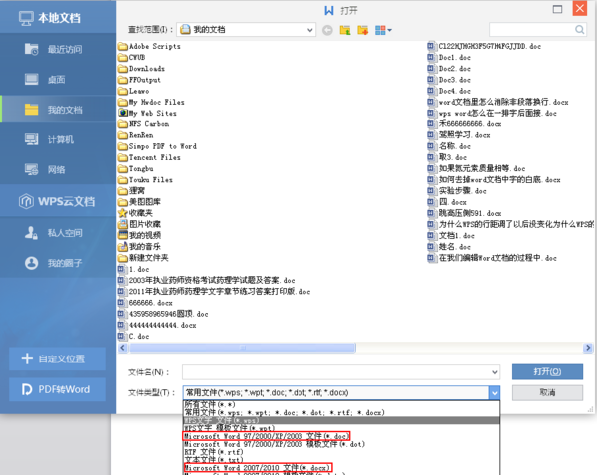Viewport: 597px width, 475px height.
Task: Select the My Web Sites folder
Action: pos(147,114)
